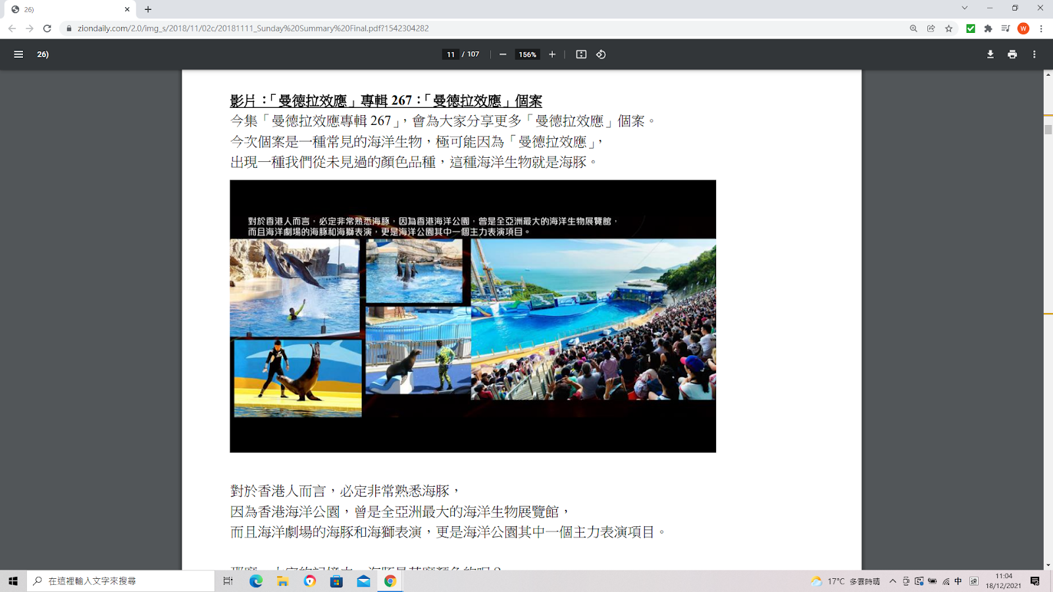Click the page number field showing 11
This screenshot has width=1053, height=592.
[x=451, y=55]
